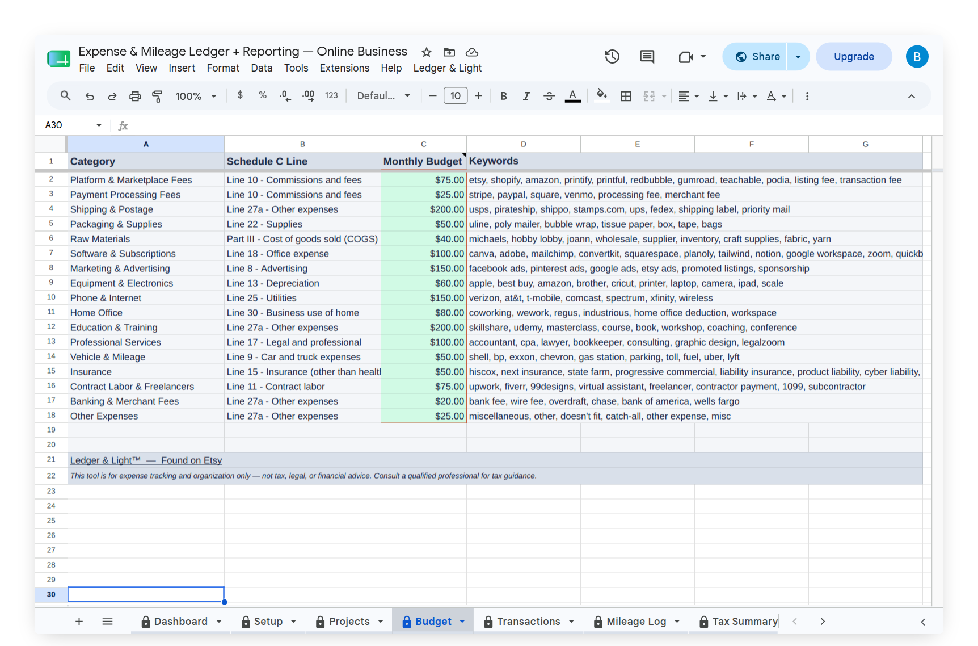
Task: Open the toolbar search magnifier
Action: click(x=66, y=96)
